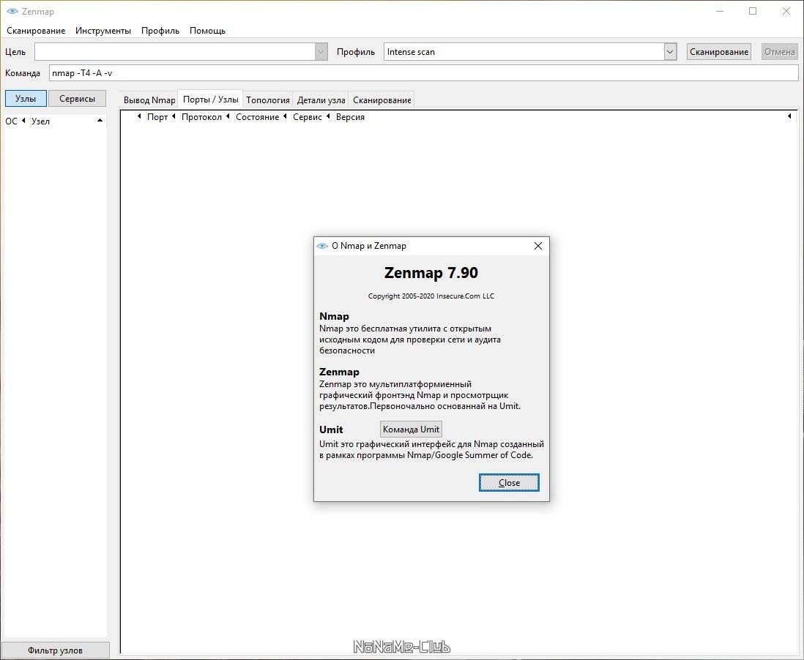Switch to the Вывод Nmap tab

pos(149,100)
